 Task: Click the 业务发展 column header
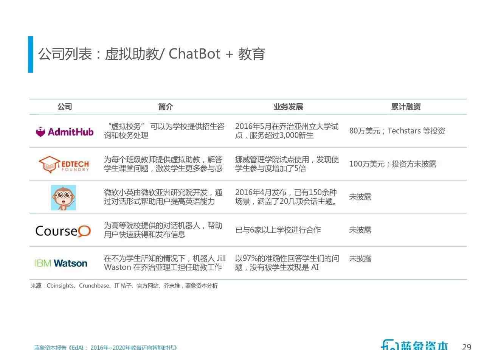[288, 107]
